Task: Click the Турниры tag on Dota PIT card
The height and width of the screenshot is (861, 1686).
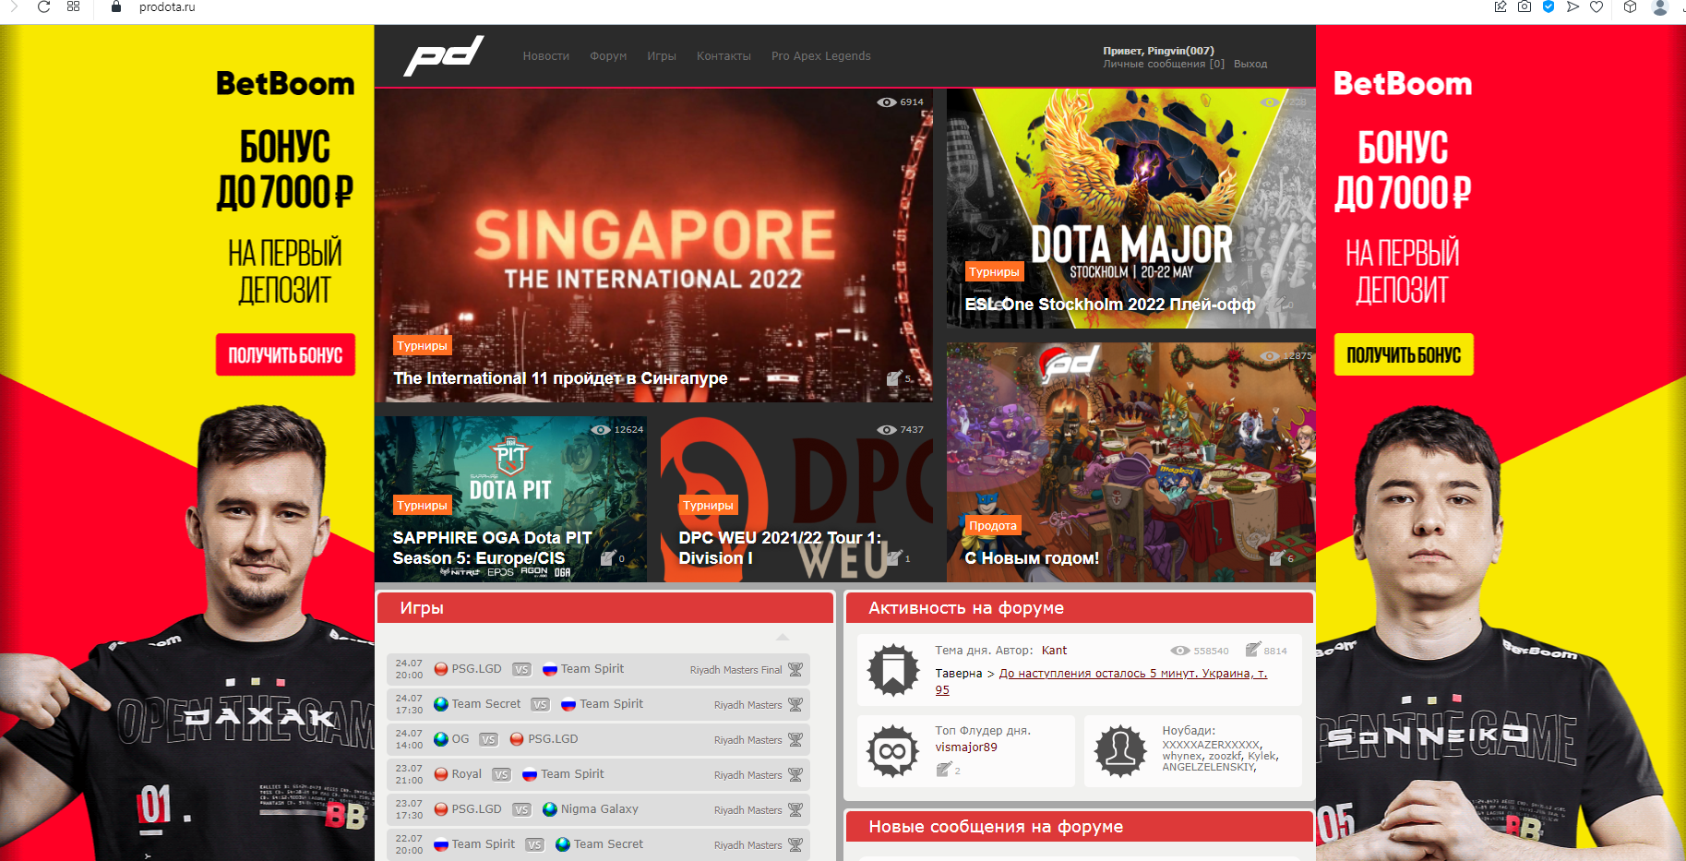Action: coord(422,506)
